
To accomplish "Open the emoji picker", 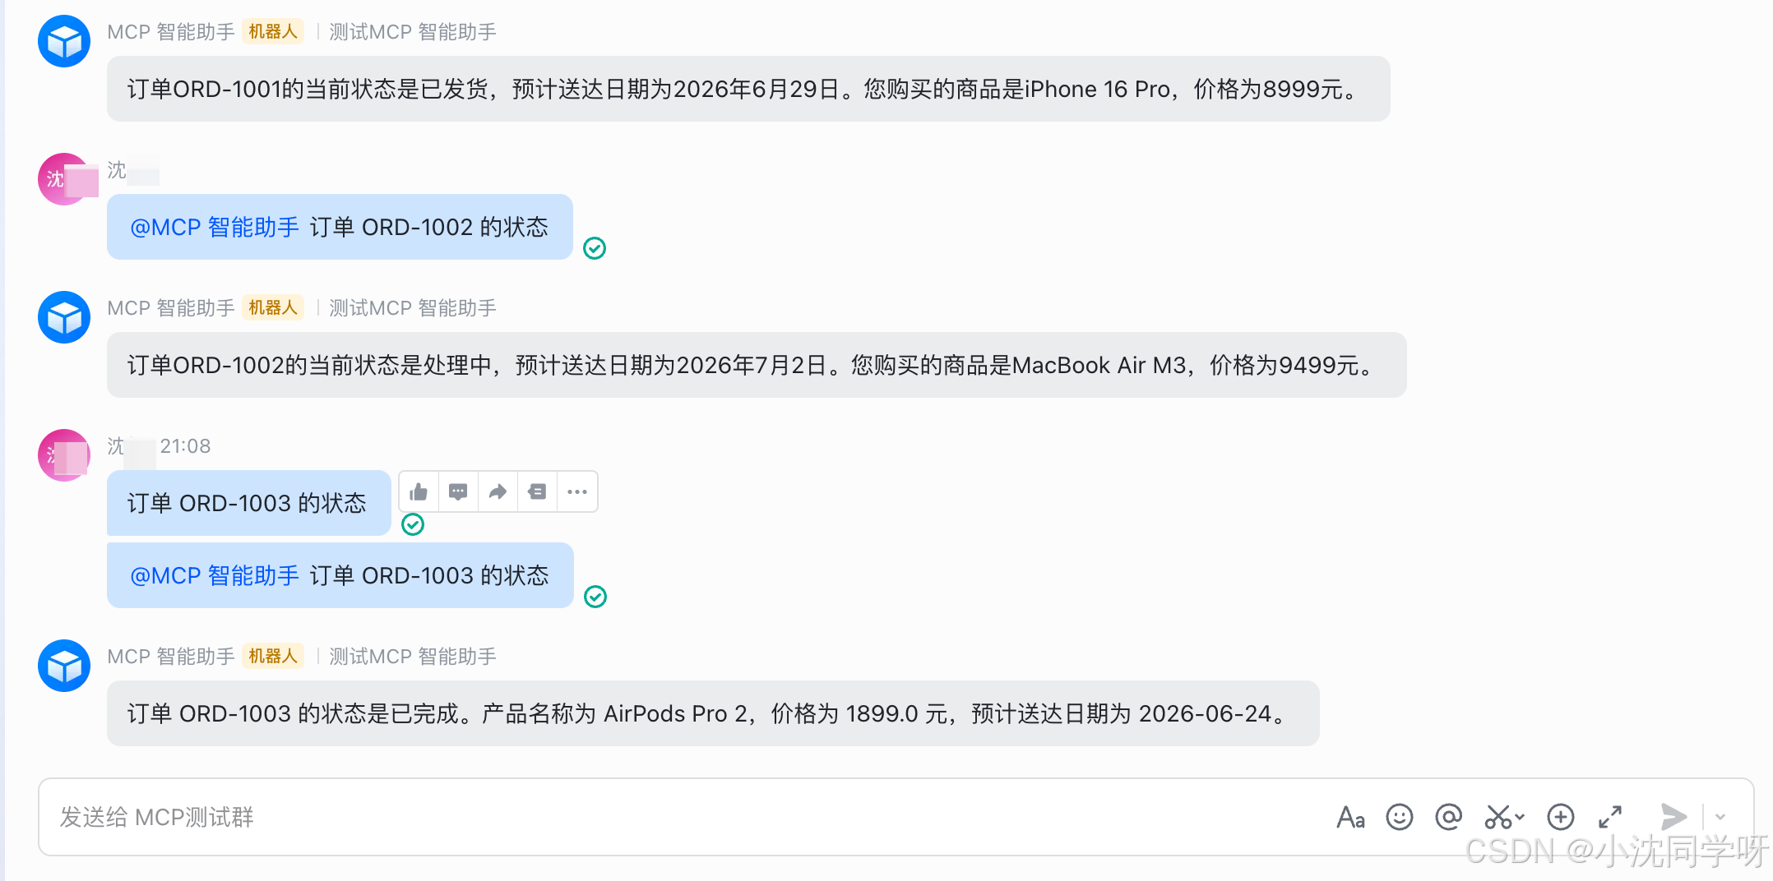I will coord(1399,817).
